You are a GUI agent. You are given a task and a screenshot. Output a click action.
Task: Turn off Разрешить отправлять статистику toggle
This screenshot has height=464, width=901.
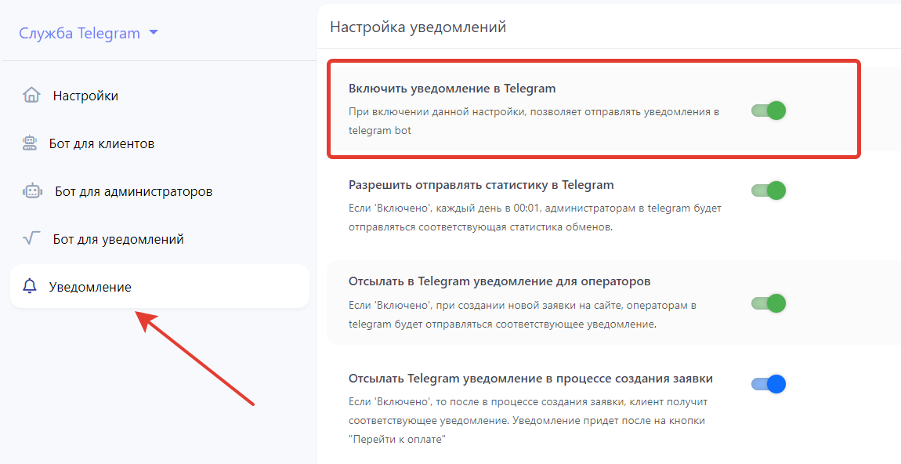768,190
